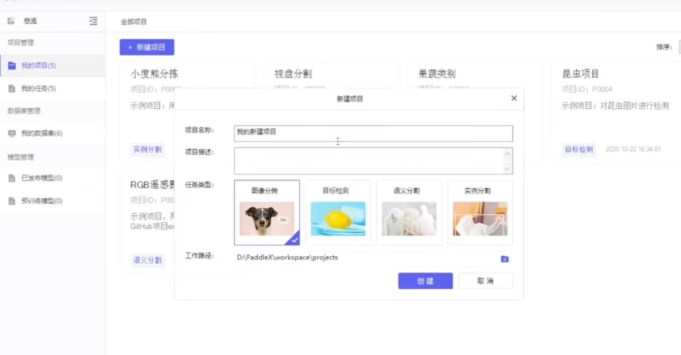This screenshot has height=355, width=681.
Task: Click the 取消 button to cancel
Action: [485, 281]
